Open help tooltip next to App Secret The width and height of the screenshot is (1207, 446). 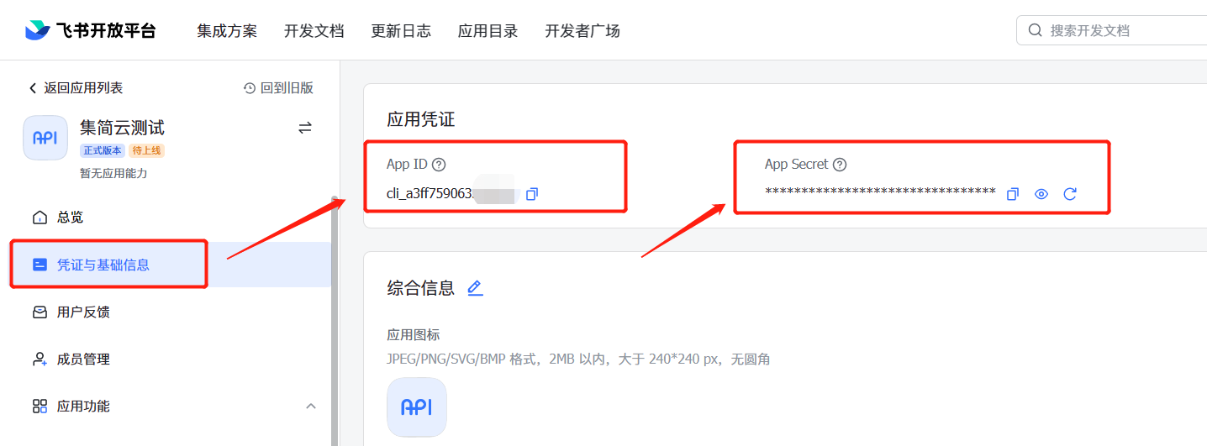(x=839, y=165)
